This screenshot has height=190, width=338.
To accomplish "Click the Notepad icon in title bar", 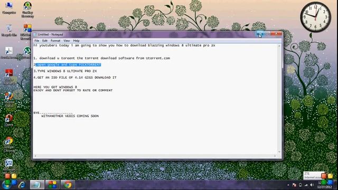I will pyautogui.click(x=35, y=34).
